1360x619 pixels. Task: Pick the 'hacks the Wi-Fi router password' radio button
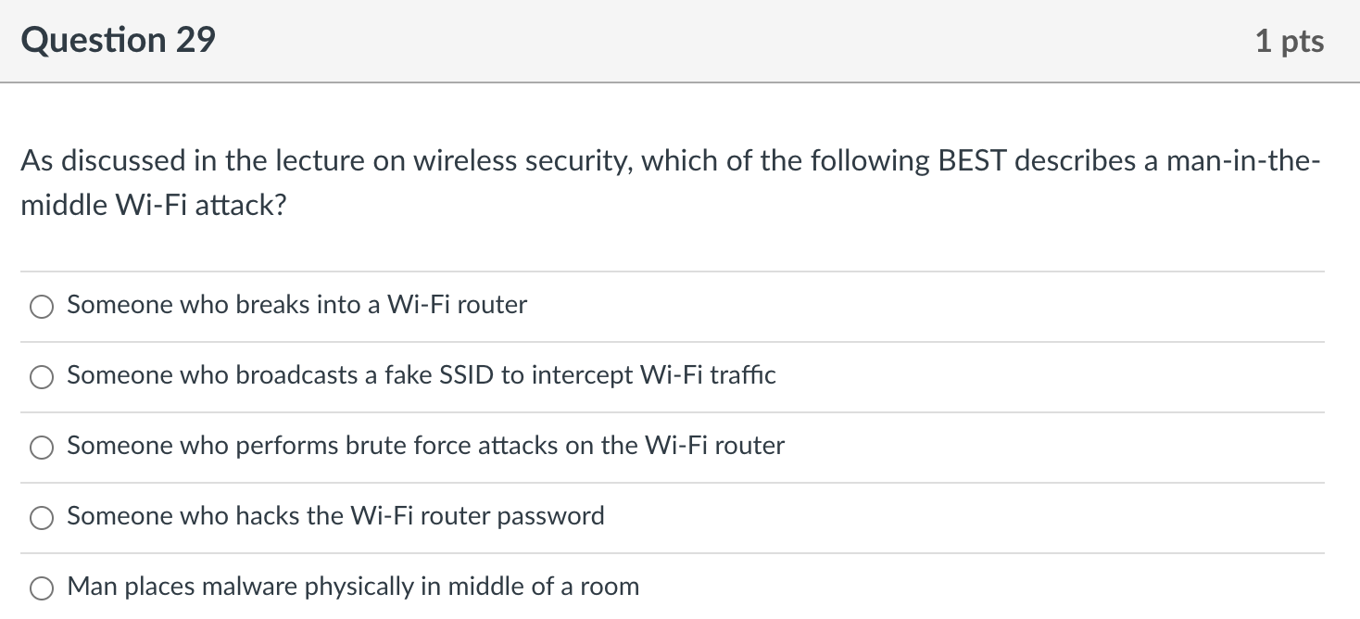pyautogui.click(x=42, y=518)
